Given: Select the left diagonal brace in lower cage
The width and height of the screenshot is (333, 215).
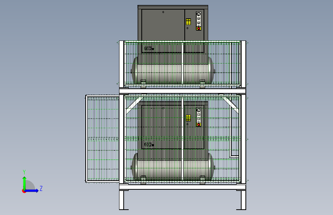Looking at the screenshot, I should coord(134,105).
